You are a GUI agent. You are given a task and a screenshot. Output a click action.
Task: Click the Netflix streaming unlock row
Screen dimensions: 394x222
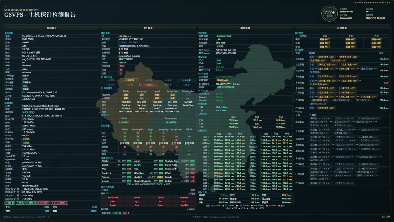click(x=116, y=161)
